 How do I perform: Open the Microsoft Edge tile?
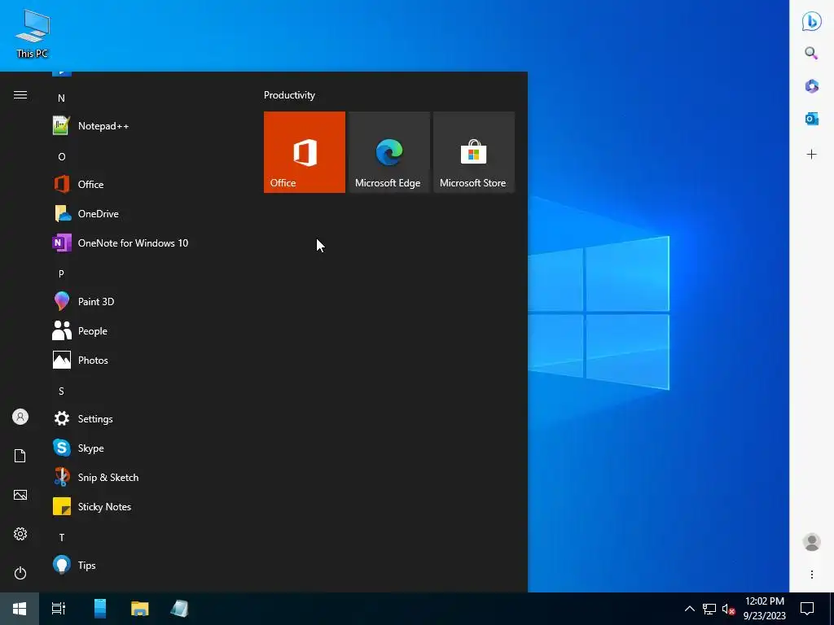(x=388, y=152)
